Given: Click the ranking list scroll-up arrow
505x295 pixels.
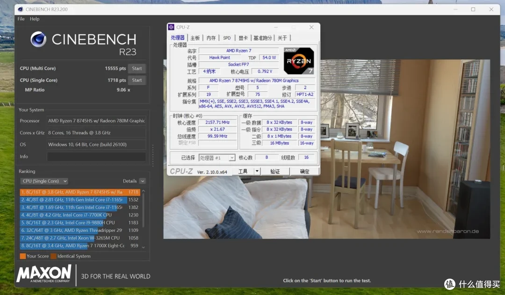Looking at the screenshot, I should 144,191.
